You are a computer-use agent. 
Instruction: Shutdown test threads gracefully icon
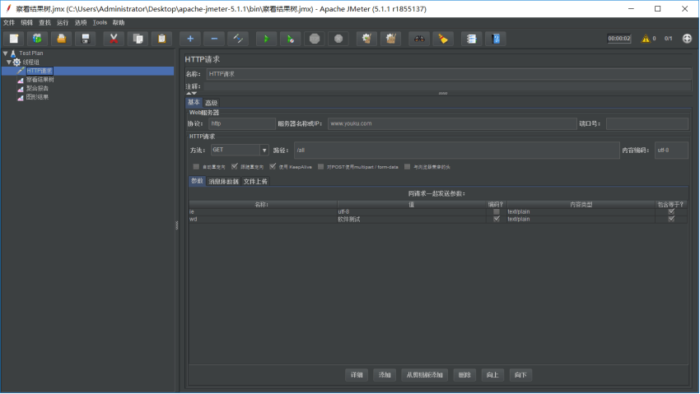338,39
